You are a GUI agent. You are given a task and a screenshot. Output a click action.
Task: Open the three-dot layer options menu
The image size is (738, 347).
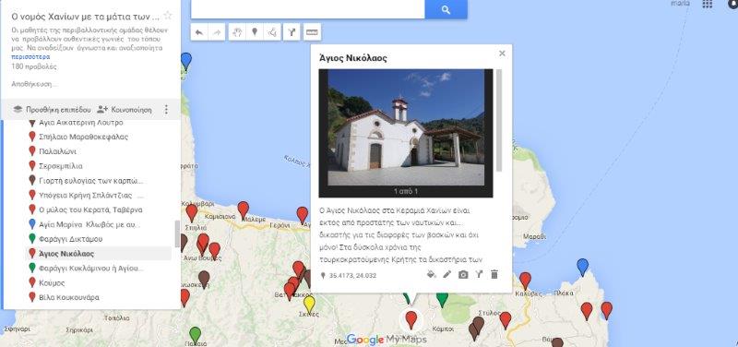click(166, 109)
